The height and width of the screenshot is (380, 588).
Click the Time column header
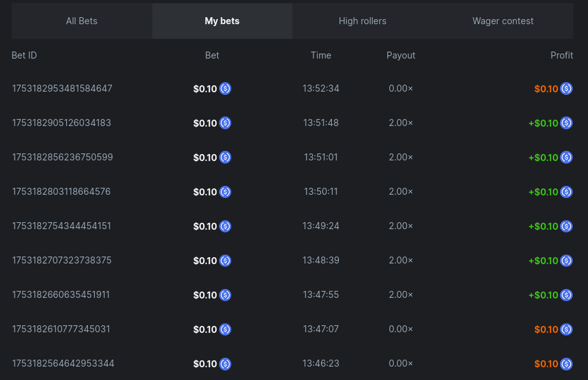[x=320, y=55]
